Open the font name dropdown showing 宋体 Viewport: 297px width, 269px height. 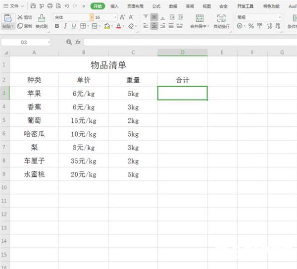[x=92, y=17]
